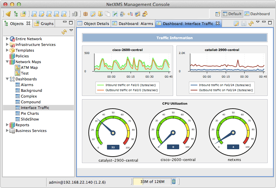Image resolution: width=276 pixels, height=188 pixels.
Task: Open the Compound dashboard
Action: (x=28, y=102)
